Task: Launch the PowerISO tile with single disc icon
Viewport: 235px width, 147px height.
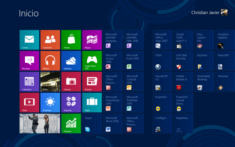Action: [162, 103]
